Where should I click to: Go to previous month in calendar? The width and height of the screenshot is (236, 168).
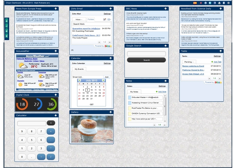[79, 80]
